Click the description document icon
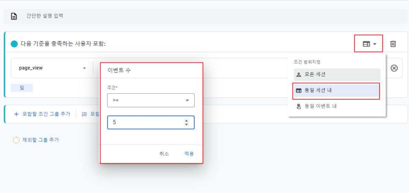This screenshot has width=409, height=193. [x=14, y=16]
